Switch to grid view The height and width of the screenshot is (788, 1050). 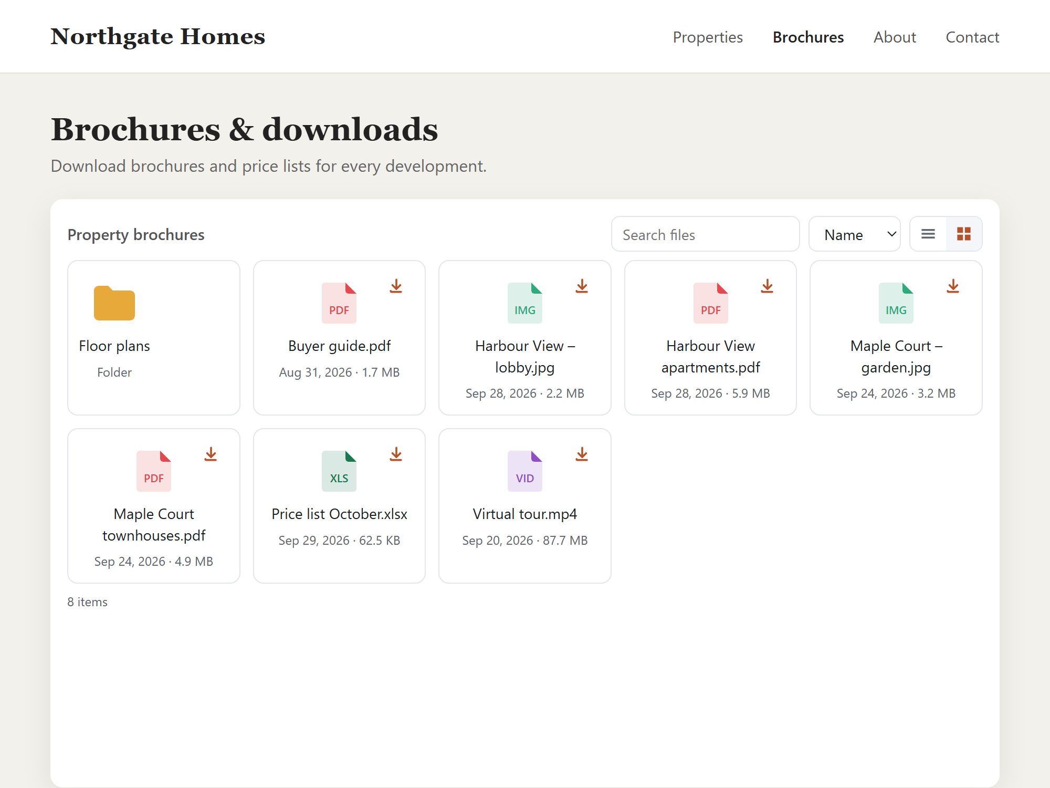click(964, 234)
